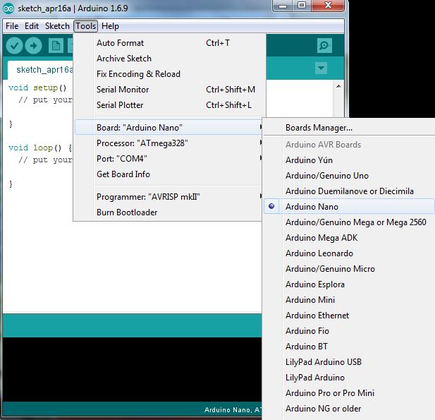Select Arduino BT board
Viewport: 435px width, 420px height.
coord(349,347)
